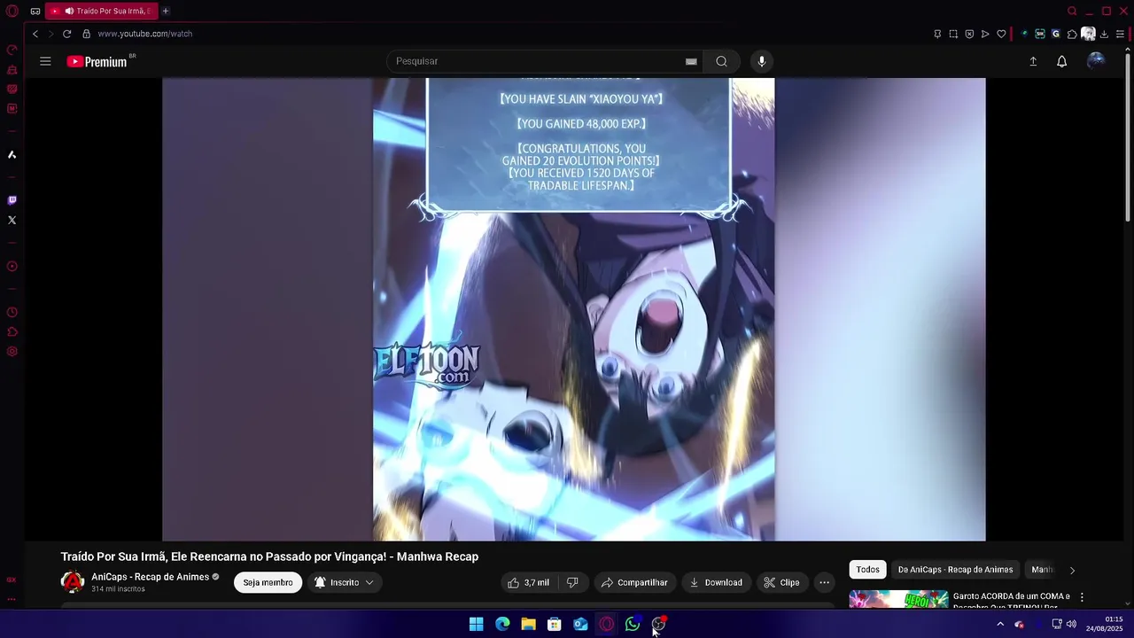Open Easy Setup sliders icon
Screen dimensions: 1134x638
(x=1120, y=34)
